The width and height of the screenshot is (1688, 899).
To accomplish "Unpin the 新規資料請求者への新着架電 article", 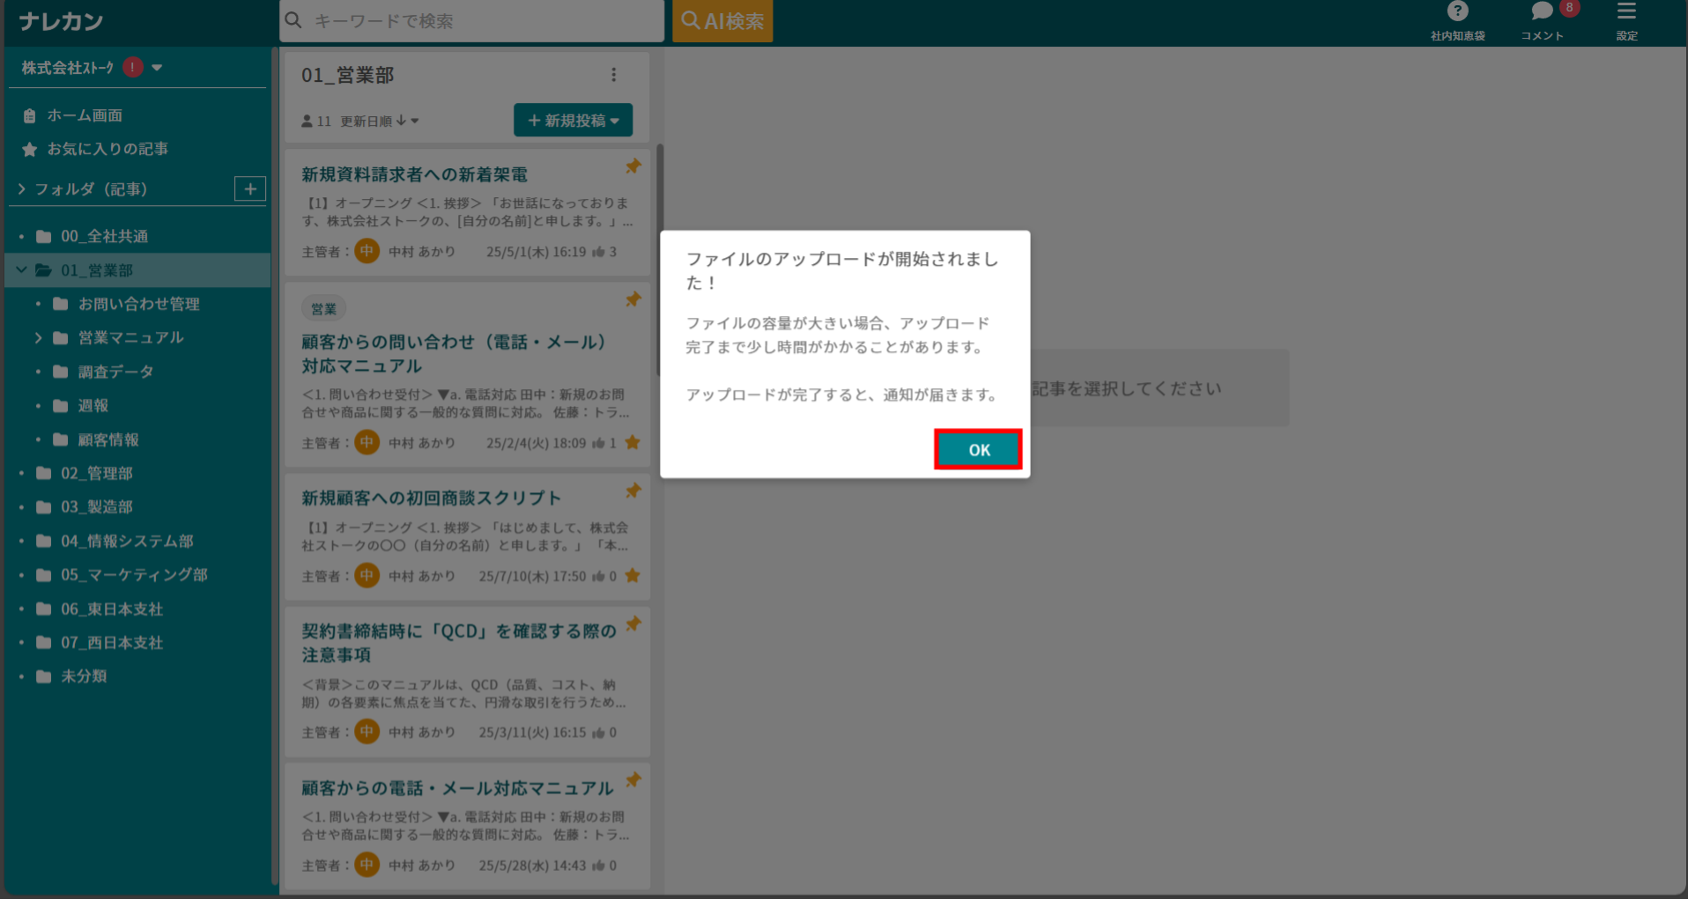I will 633,166.
